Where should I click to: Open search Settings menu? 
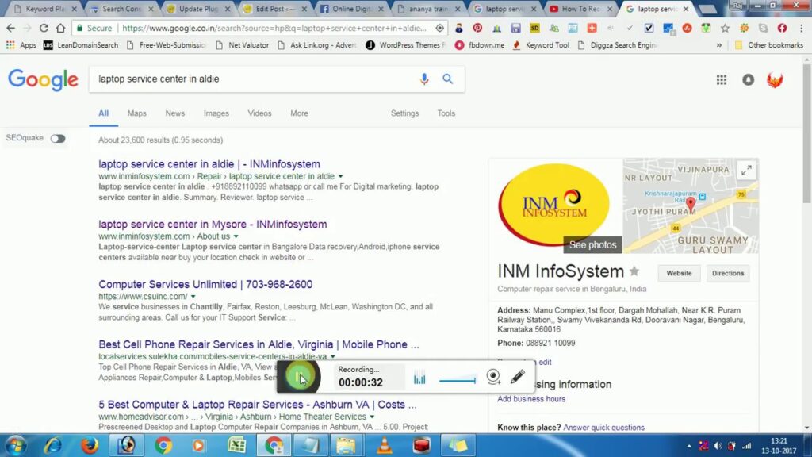[x=404, y=113]
